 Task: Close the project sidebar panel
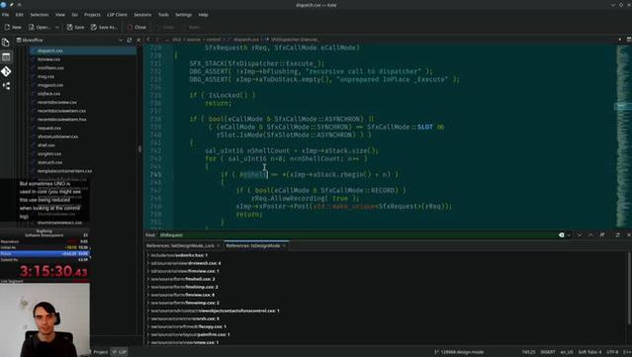click(138, 40)
